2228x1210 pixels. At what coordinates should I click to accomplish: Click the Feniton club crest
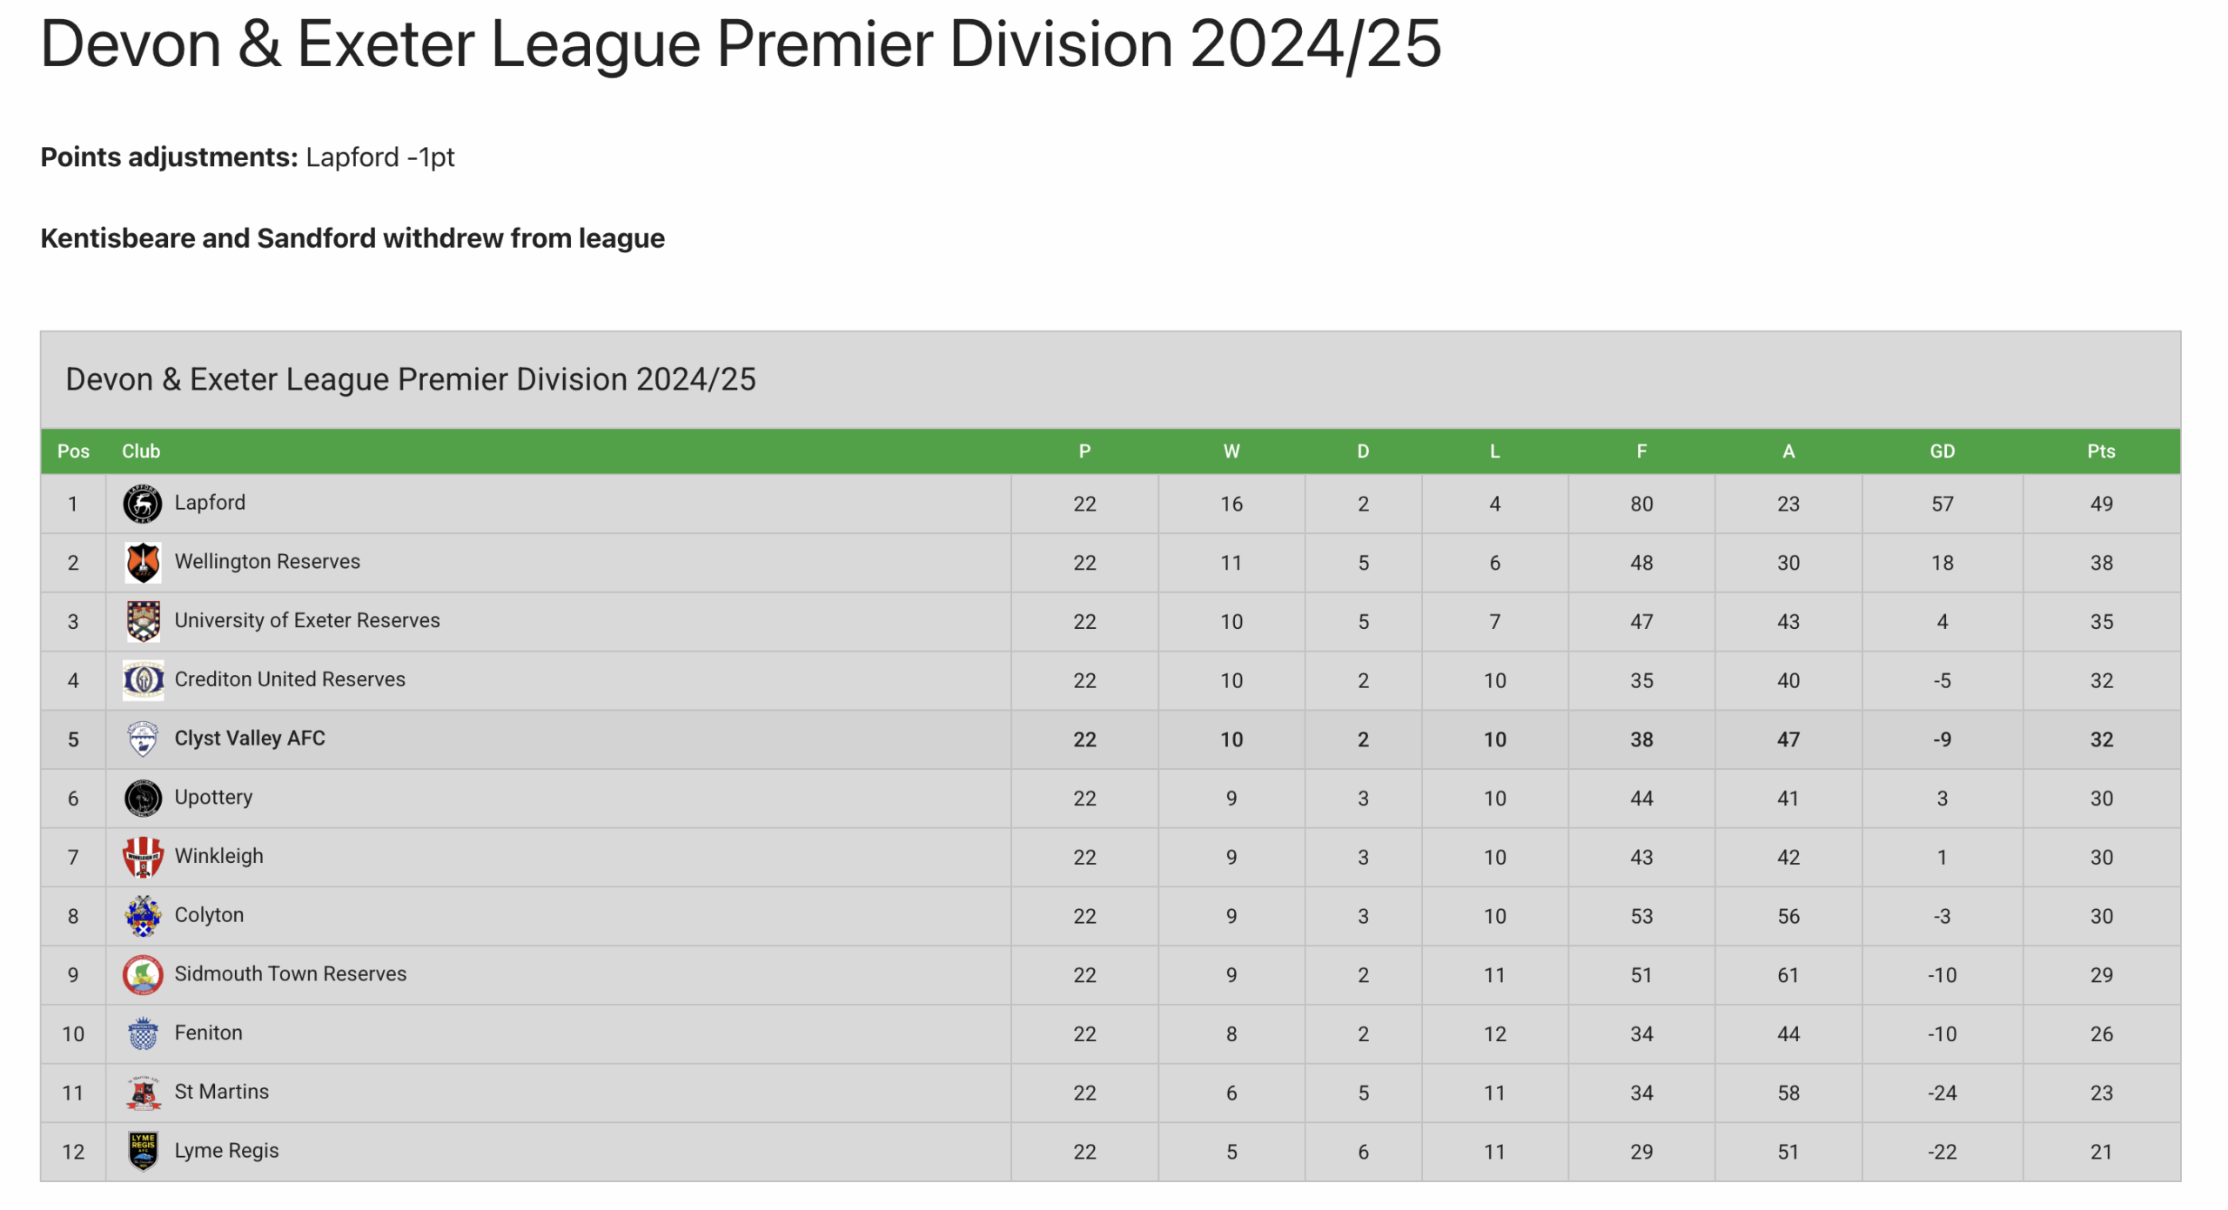tap(143, 1034)
